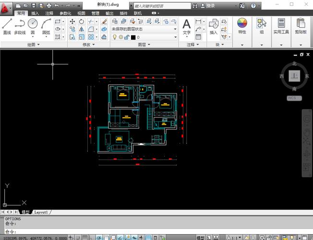Image resolution: width=313 pixels, height=240 pixels.
Task: Expand the 修改 modify panel
Action: [89, 45]
